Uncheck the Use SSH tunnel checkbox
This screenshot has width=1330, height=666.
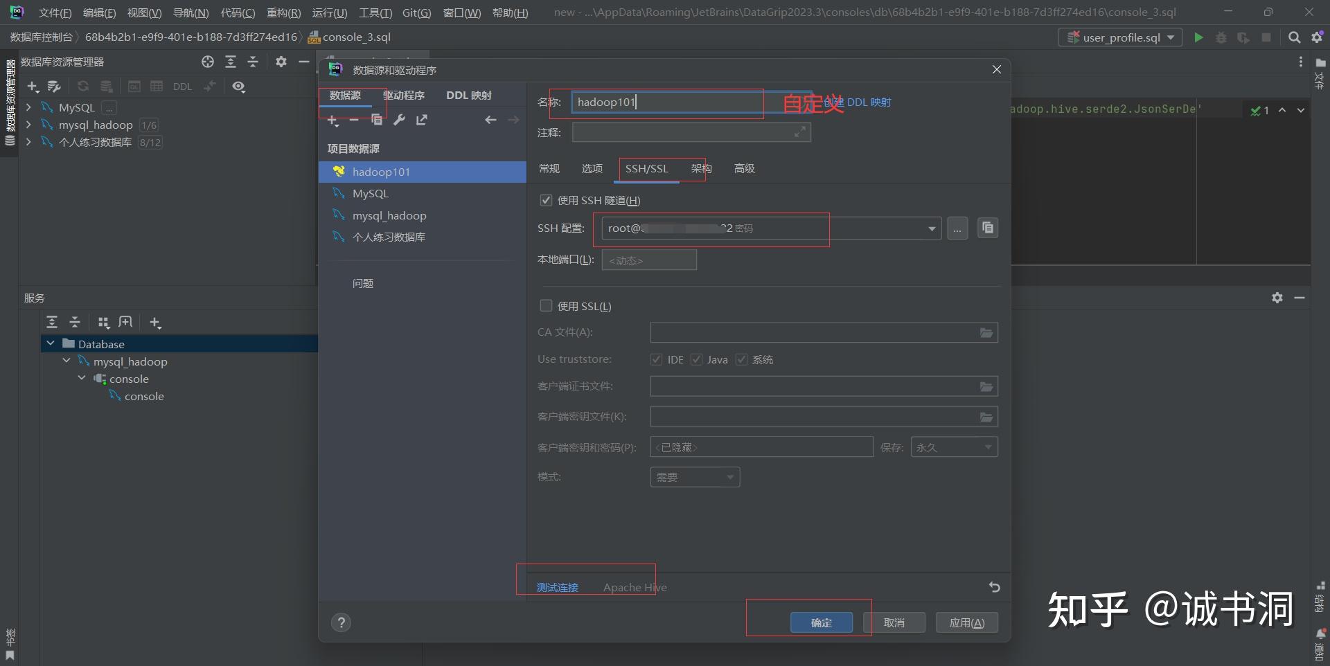click(546, 200)
